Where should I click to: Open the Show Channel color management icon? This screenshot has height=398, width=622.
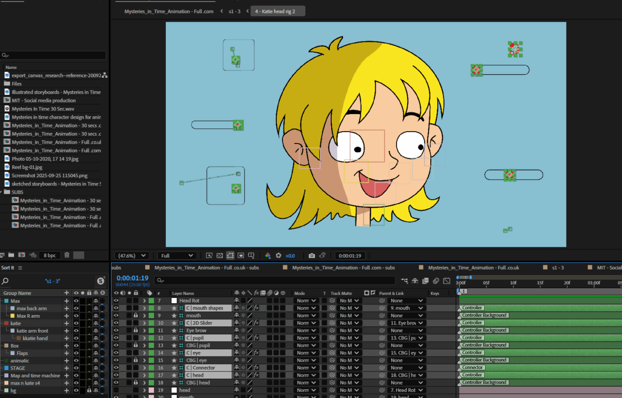click(x=268, y=255)
